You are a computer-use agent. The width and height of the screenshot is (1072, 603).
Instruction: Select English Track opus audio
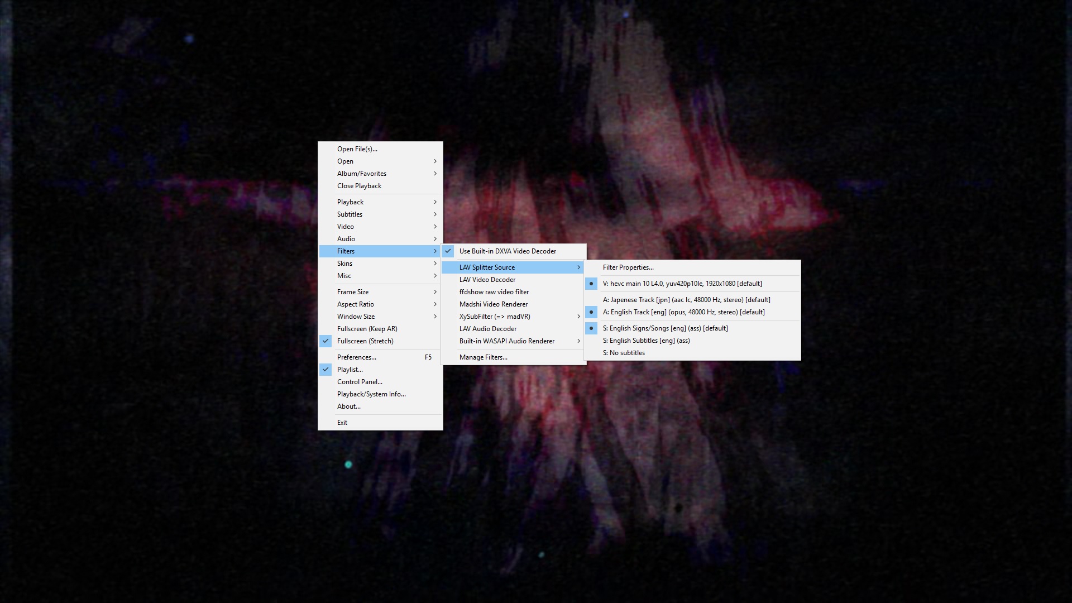coord(683,312)
